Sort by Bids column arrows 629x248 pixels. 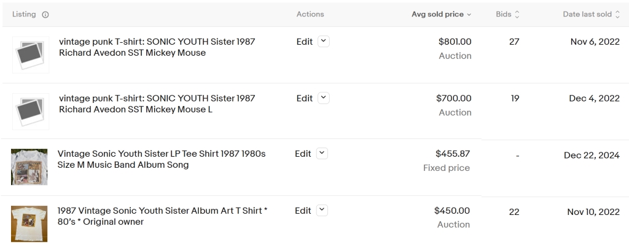click(x=517, y=15)
